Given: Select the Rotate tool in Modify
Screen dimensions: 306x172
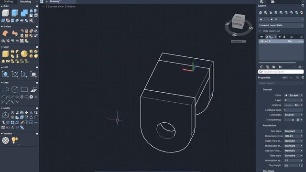Looking at the screenshot, I should pyautogui.click(x=31, y=118).
